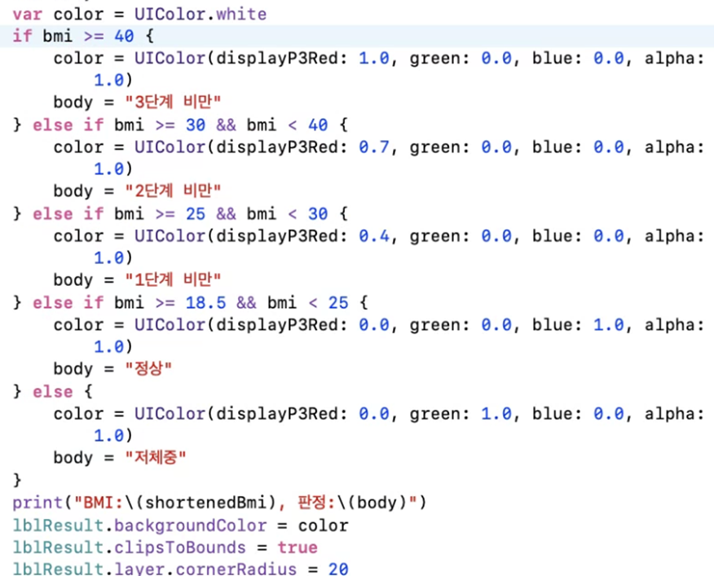This screenshot has height=576, width=714.
Task: Select the displayP3Red value 0.7
Action: [x=374, y=147]
